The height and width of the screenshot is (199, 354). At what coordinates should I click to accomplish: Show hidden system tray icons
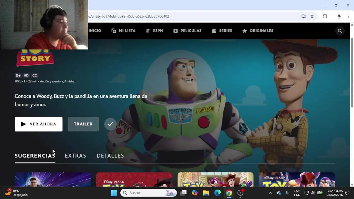coord(270,193)
